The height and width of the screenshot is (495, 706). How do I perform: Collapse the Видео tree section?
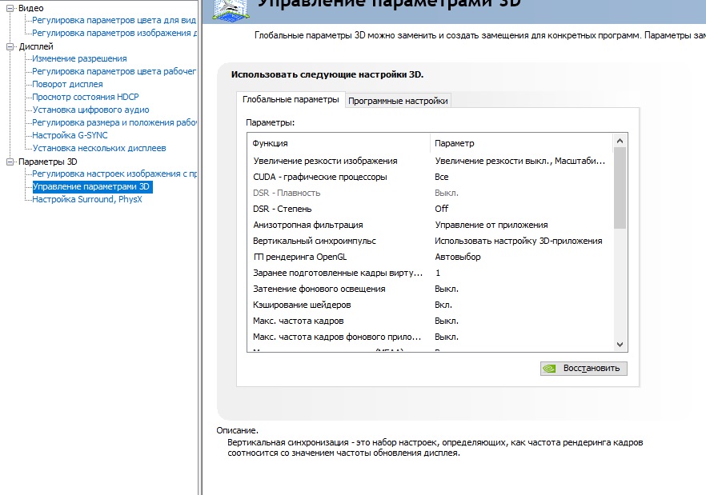pyautogui.click(x=10, y=8)
